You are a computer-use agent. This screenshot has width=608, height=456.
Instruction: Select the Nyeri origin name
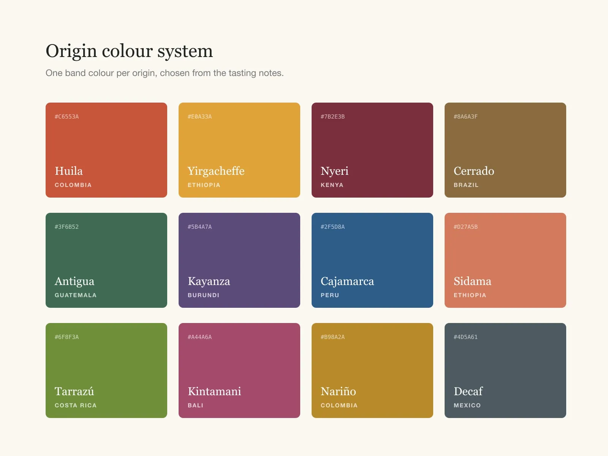334,171
